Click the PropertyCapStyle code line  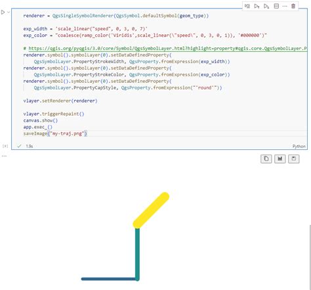click(128, 87)
